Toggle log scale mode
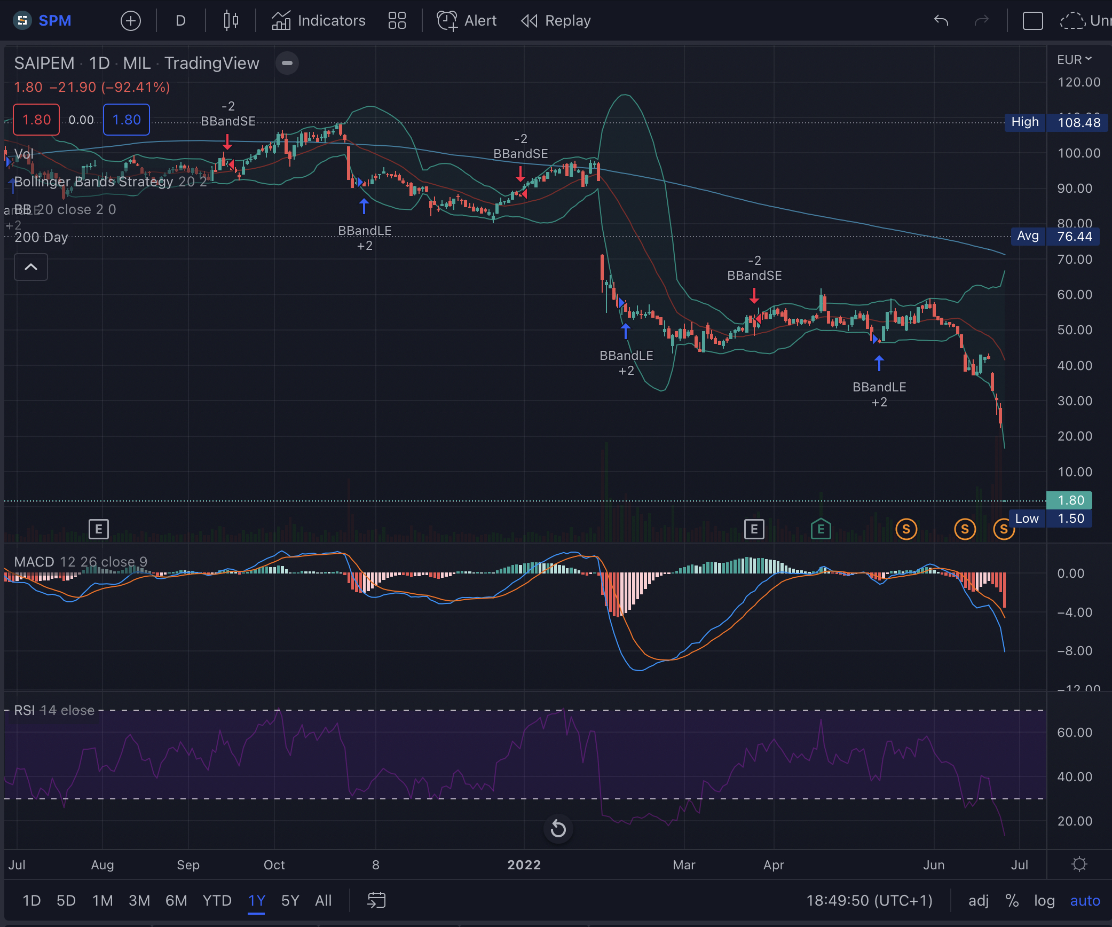This screenshot has width=1112, height=927. pyautogui.click(x=1044, y=901)
